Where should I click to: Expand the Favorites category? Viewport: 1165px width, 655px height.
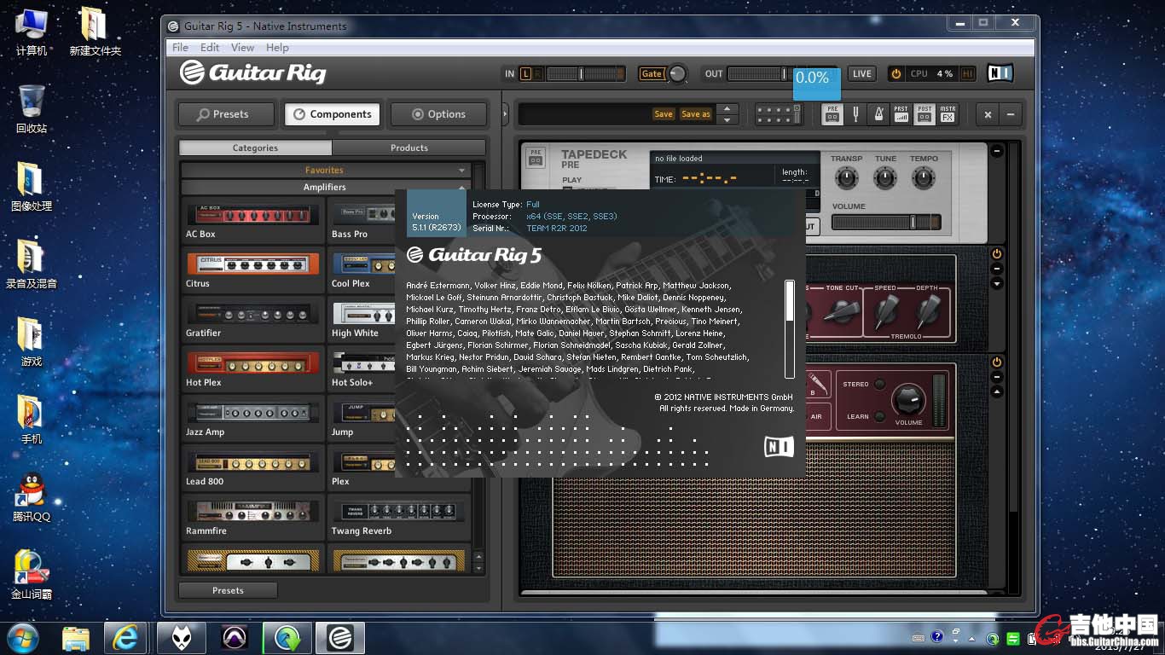click(325, 171)
